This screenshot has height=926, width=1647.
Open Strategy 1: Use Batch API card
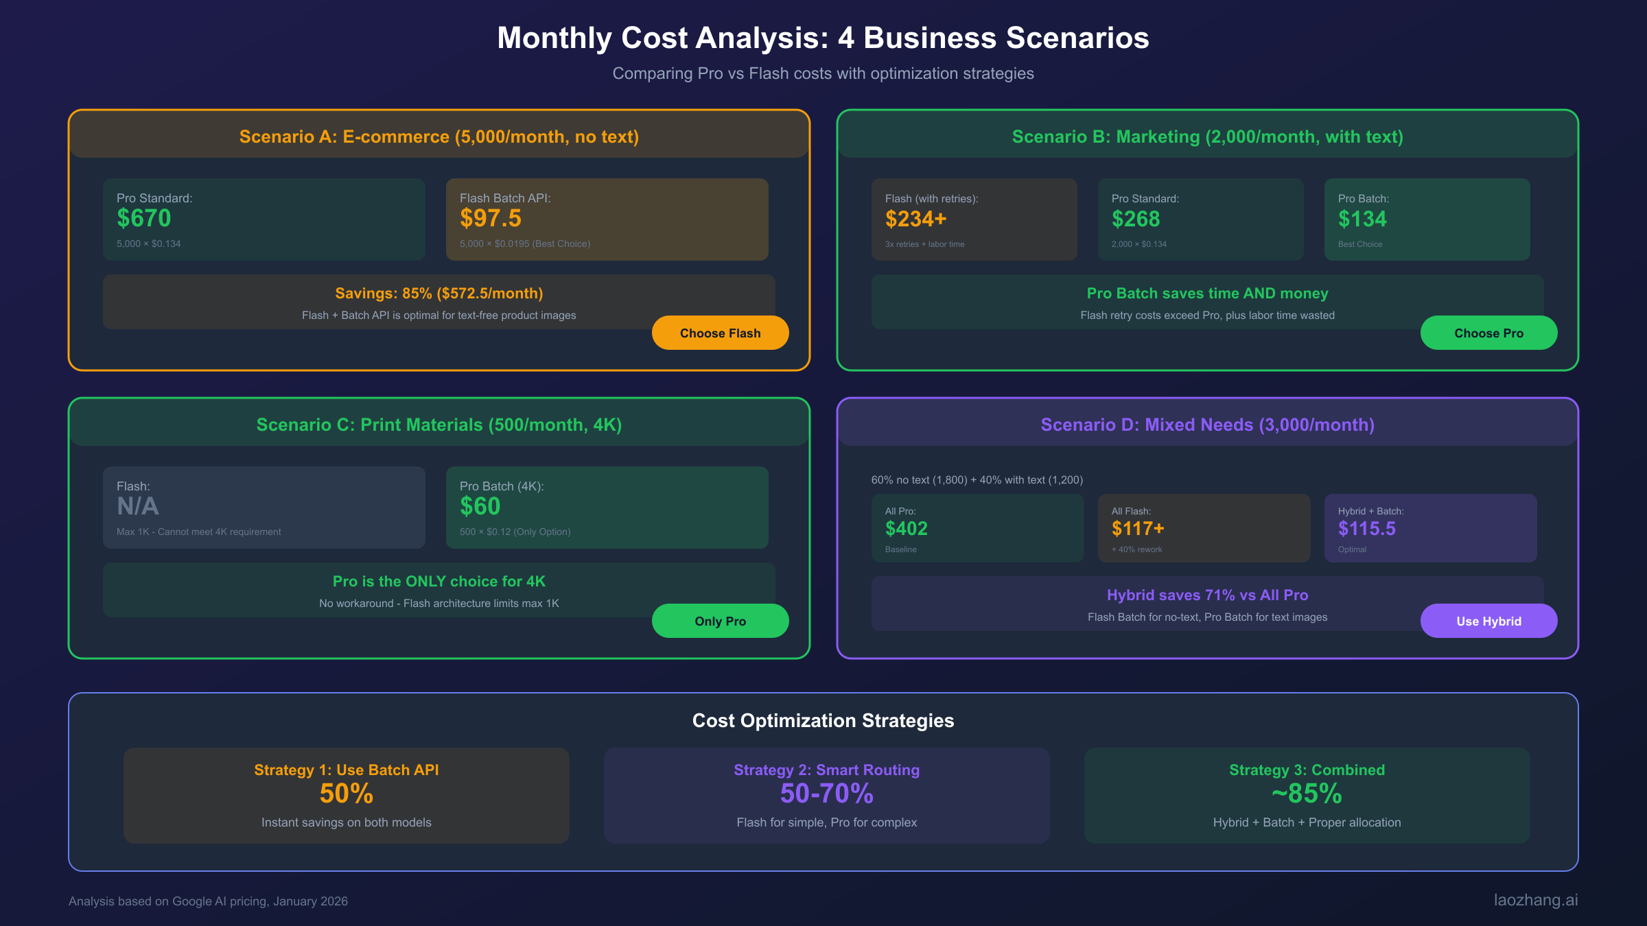click(x=346, y=796)
